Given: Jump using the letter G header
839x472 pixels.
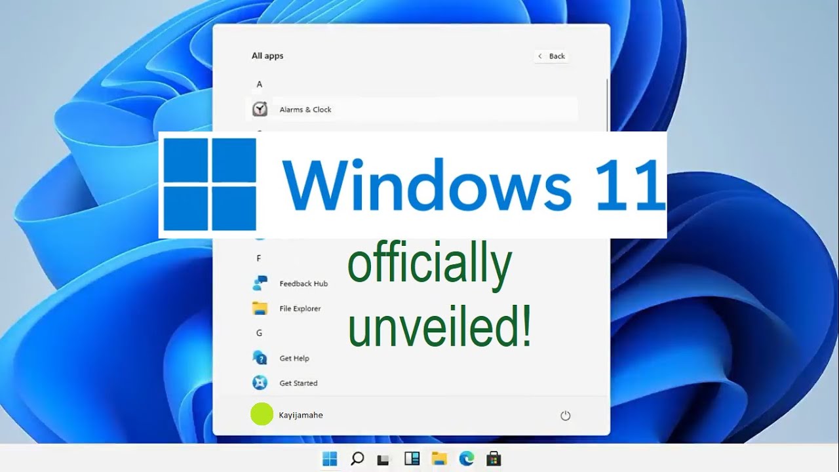Looking at the screenshot, I should coord(259,333).
